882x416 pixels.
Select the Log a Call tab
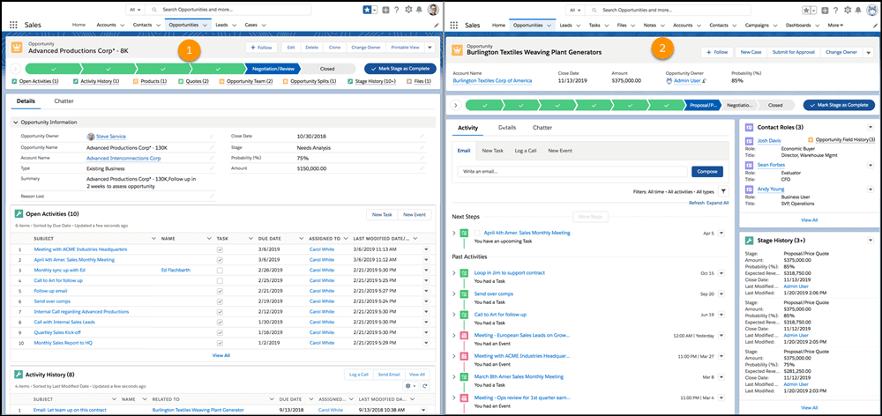[525, 151]
